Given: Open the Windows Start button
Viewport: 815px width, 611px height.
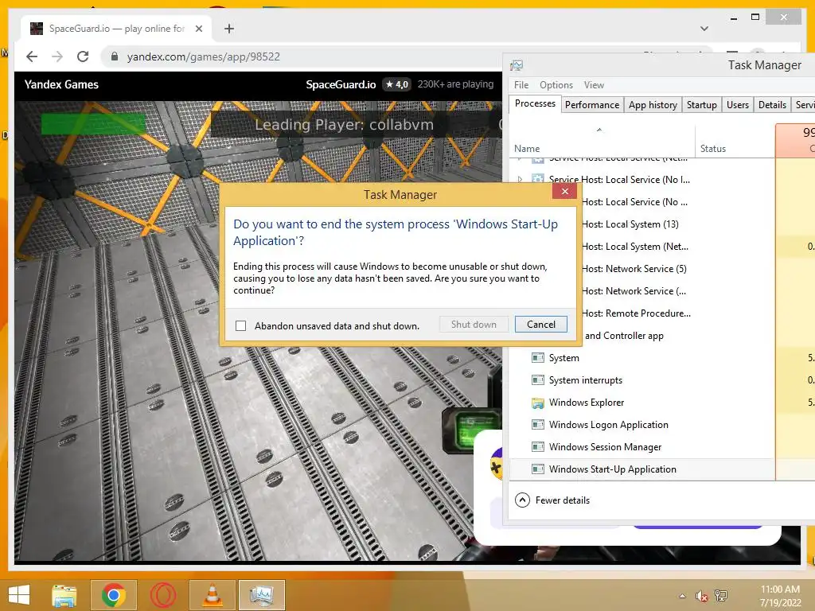Looking at the screenshot, I should 19,595.
